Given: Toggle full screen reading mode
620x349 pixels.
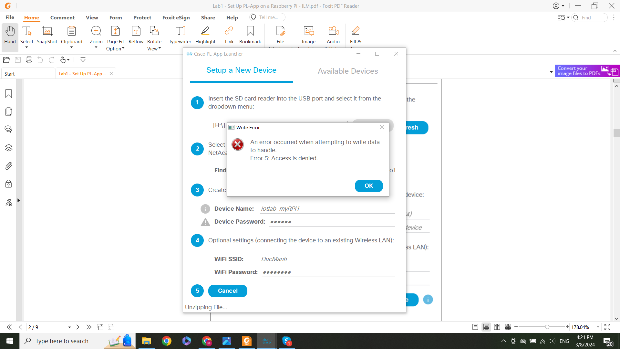Looking at the screenshot, I should [607, 327].
